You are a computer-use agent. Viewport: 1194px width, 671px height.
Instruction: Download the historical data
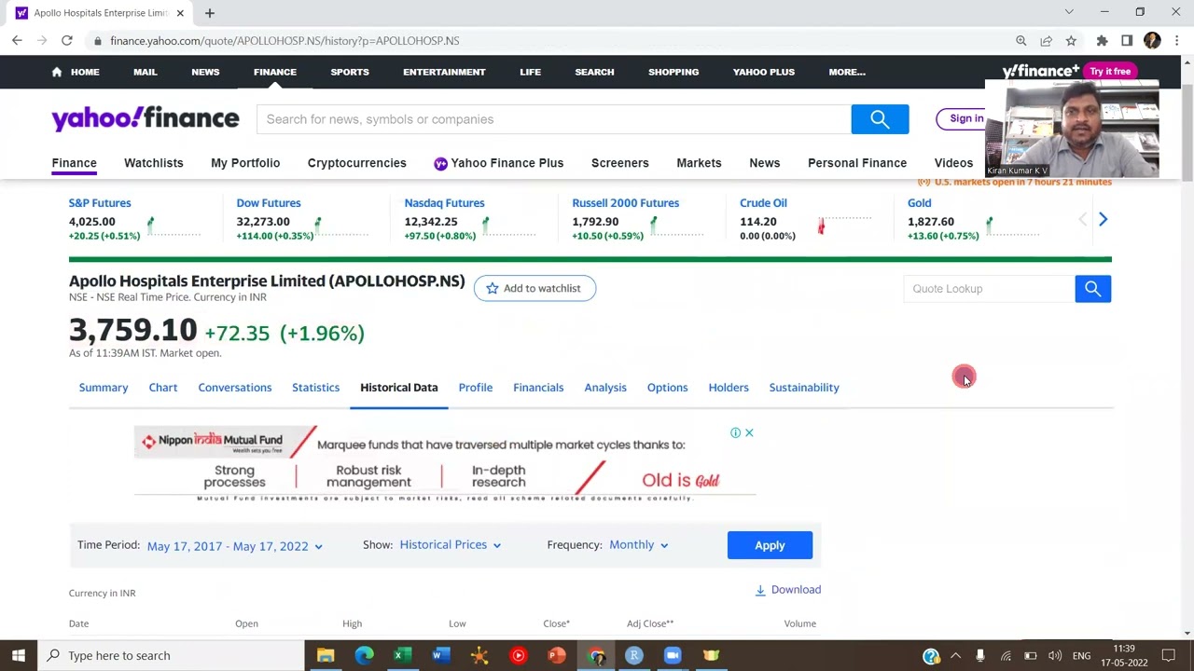coord(788,590)
